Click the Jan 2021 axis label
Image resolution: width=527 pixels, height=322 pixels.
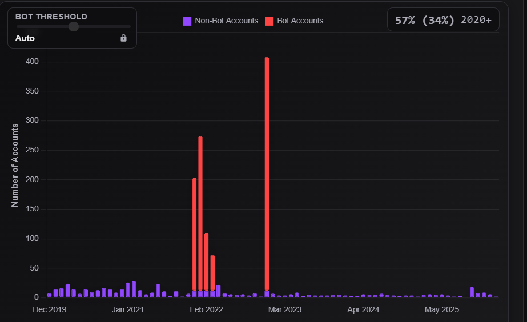[128, 309]
